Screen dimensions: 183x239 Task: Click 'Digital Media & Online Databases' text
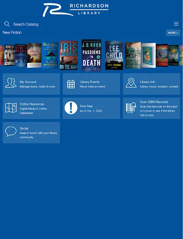(33, 111)
